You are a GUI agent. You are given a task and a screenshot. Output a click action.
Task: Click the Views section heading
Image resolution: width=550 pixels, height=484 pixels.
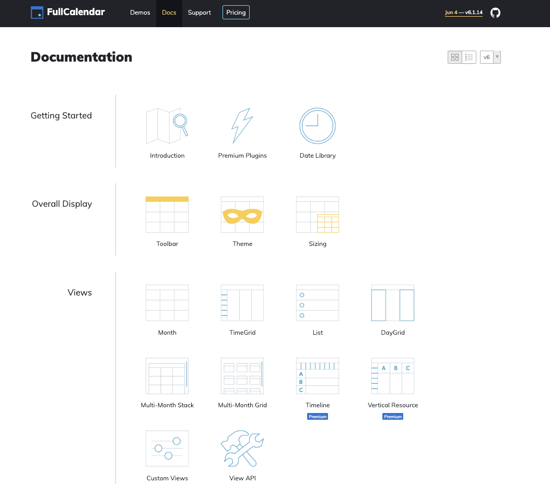pos(79,292)
